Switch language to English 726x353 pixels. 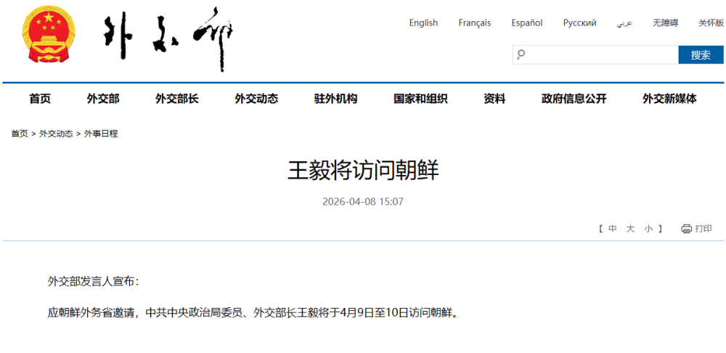(423, 23)
